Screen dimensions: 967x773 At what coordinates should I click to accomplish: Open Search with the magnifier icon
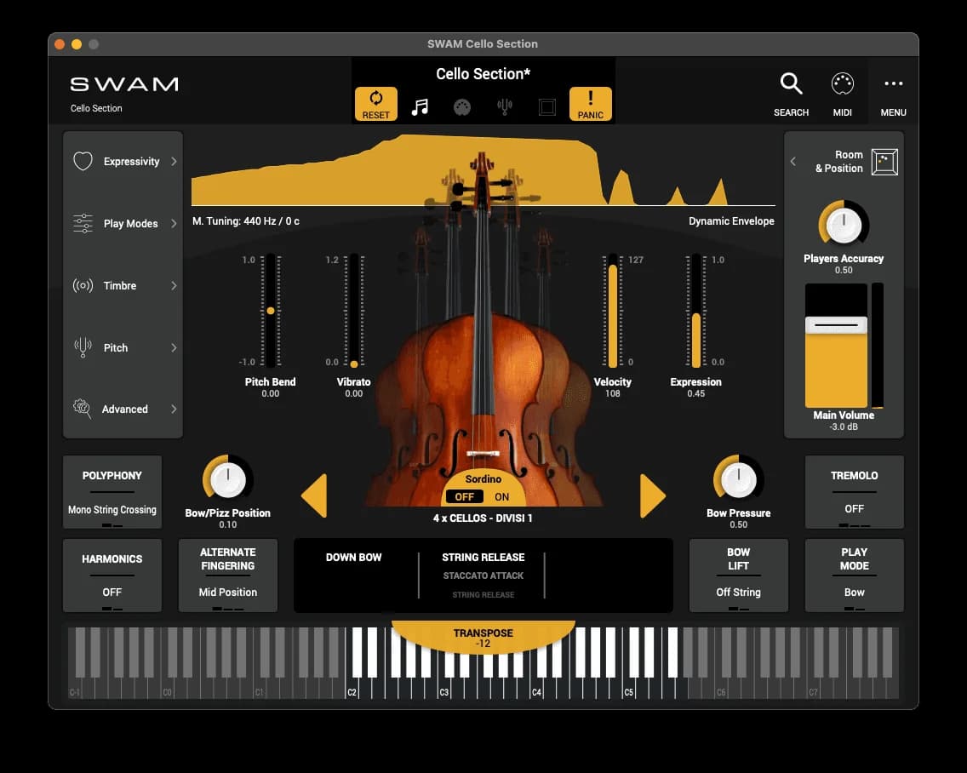tap(791, 84)
